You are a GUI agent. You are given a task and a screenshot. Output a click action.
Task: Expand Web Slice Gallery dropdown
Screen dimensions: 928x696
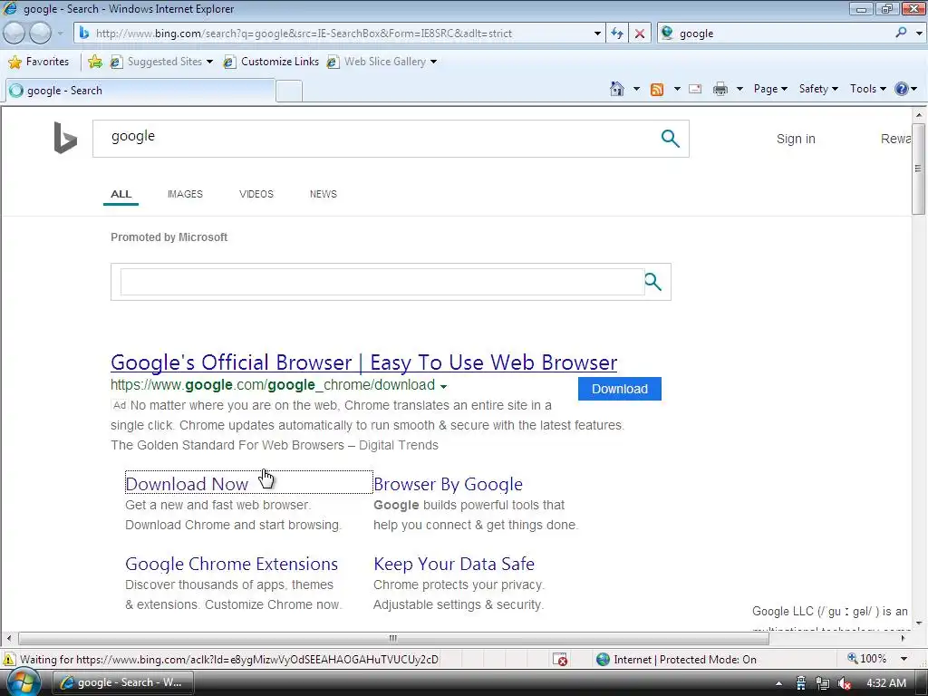pyautogui.click(x=433, y=62)
